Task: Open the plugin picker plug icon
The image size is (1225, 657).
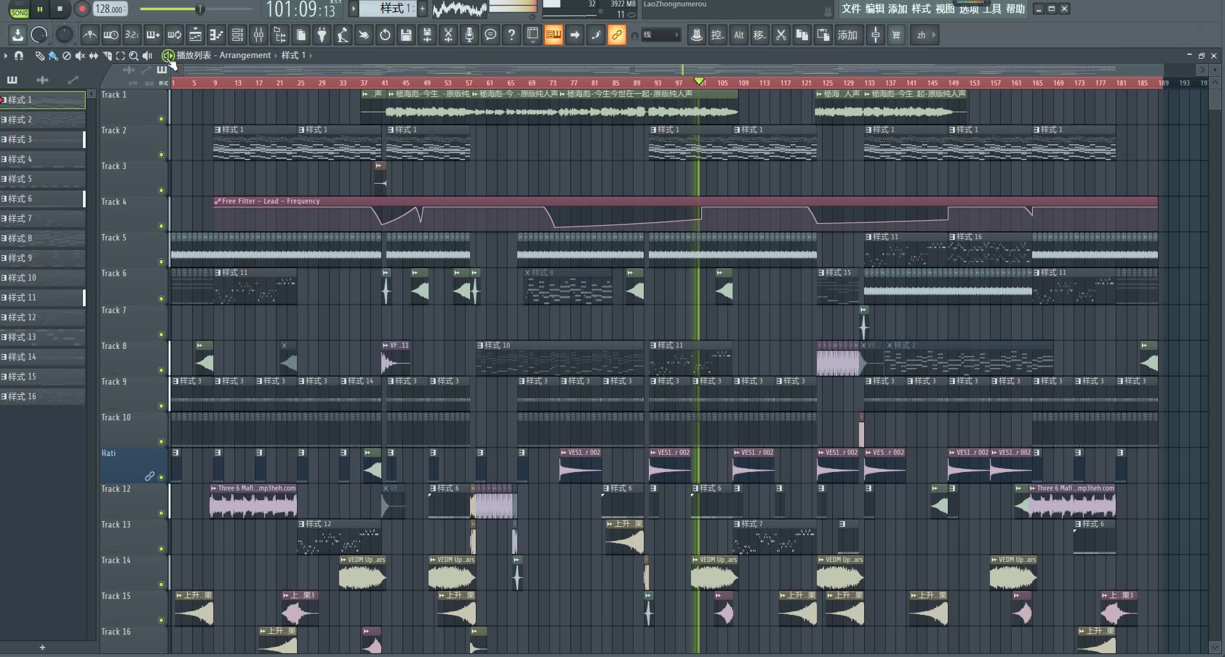Action: [x=322, y=34]
